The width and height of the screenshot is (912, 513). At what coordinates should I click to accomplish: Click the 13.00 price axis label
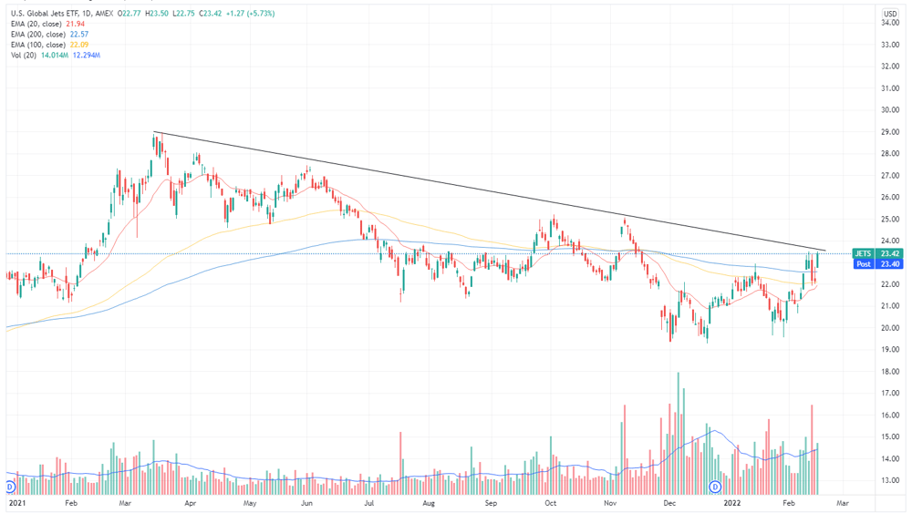pyautogui.click(x=890, y=480)
